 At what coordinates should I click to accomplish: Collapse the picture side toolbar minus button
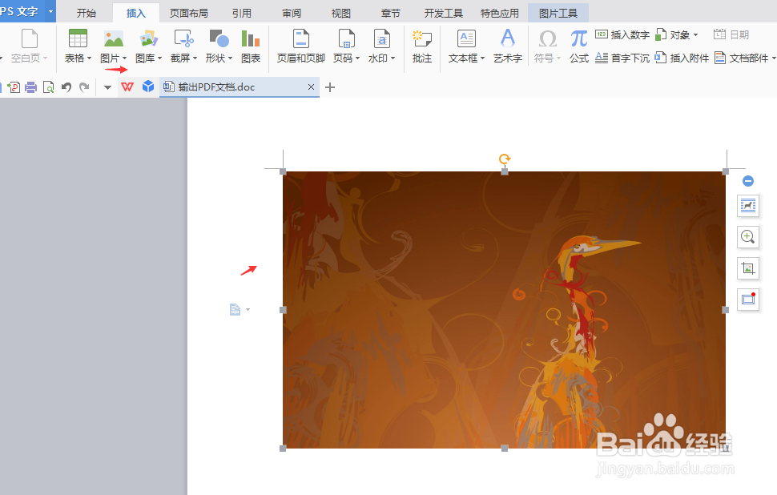748,181
